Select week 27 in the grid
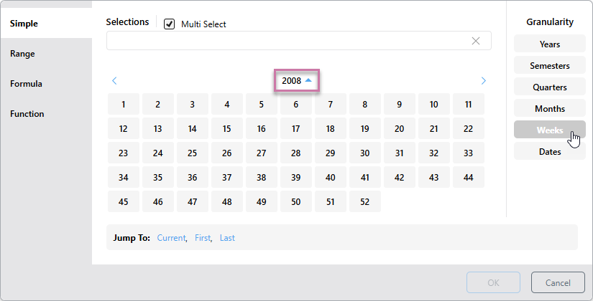 [262, 153]
